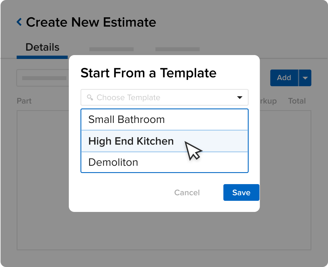The width and height of the screenshot is (328, 267).
Task: Click the back chevron beside Create New Estimate
Action: 19,22
